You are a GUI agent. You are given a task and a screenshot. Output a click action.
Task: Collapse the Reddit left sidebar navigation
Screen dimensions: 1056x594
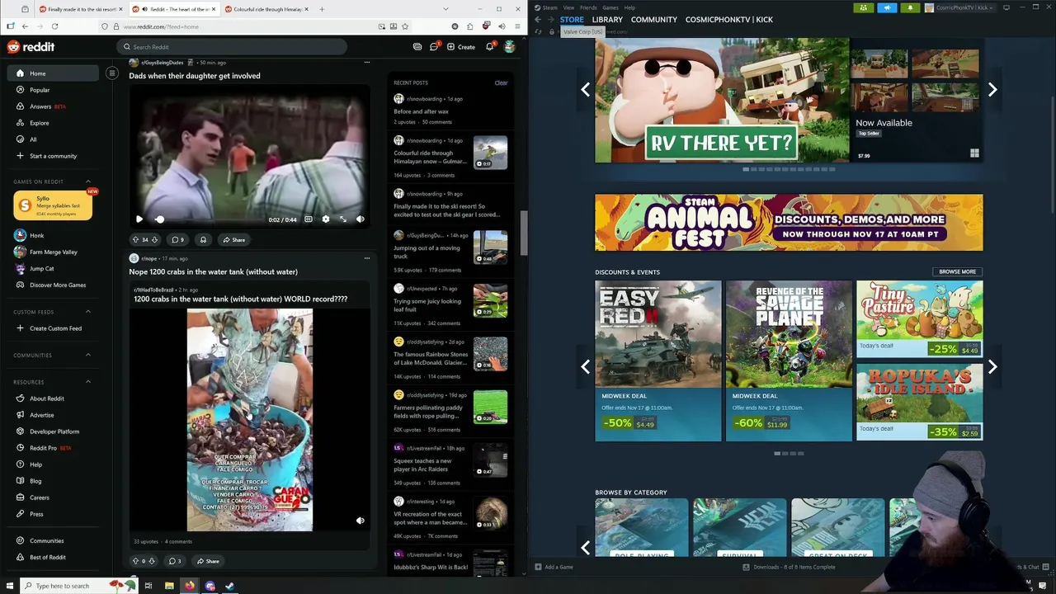tap(112, 73)
